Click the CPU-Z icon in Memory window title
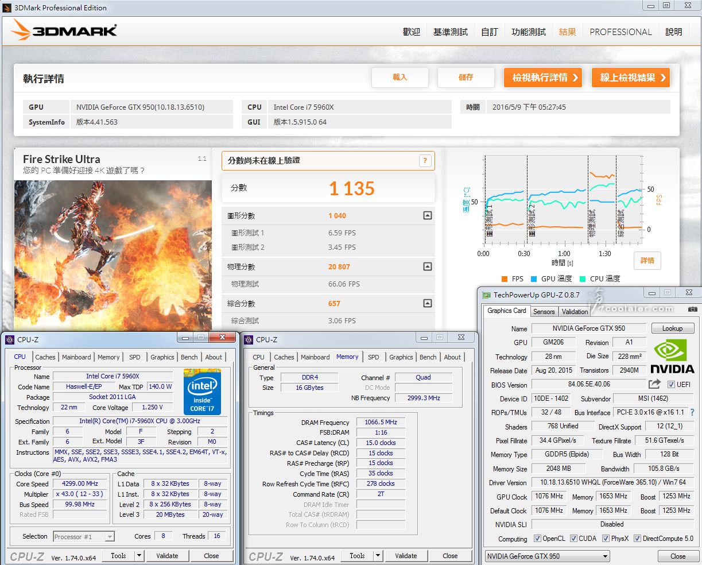Image resolution: width=702 pixels, height=565 pixels. click(x=249, y=339)
